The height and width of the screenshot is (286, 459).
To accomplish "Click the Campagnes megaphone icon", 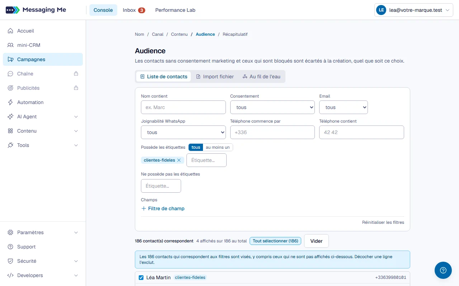I will (10, 59).
